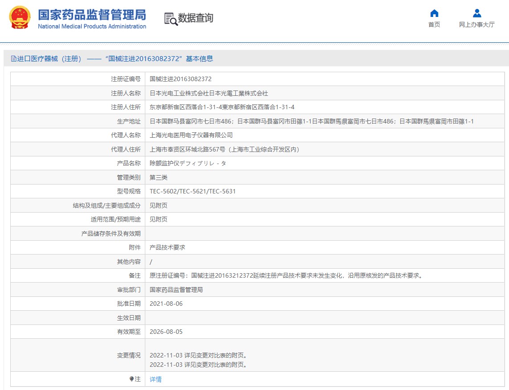The height and width of the screenshot is (390, 509).
Task: Click 见附页 in 结构及组成 row
Action: click(158, 205)
